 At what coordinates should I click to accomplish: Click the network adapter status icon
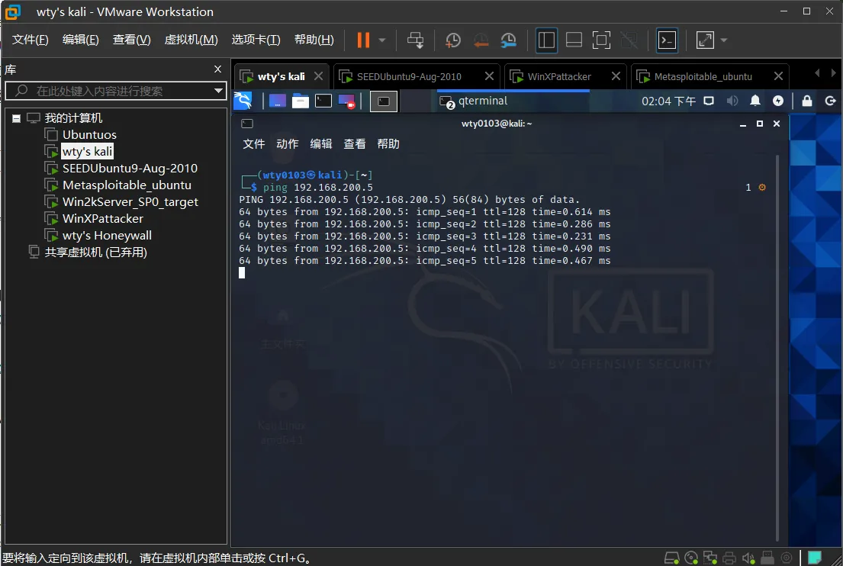point(710,558)
